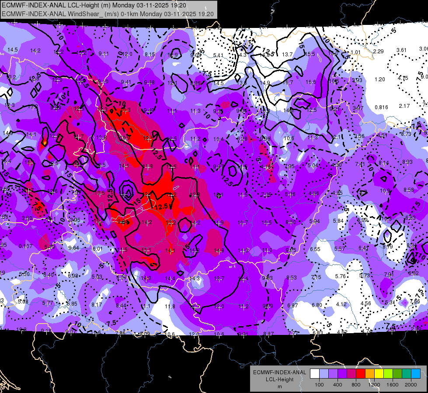Screen dimensions: 428x393
Task: Click the wind shear value '6.28'
Action: [242, 139]
